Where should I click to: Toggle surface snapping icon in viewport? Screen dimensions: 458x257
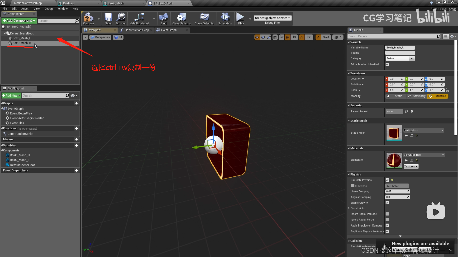282,37
